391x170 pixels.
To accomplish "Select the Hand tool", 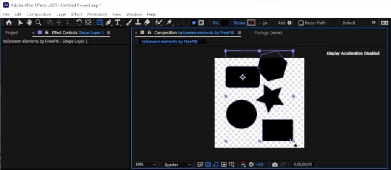I will click(29, 23).
